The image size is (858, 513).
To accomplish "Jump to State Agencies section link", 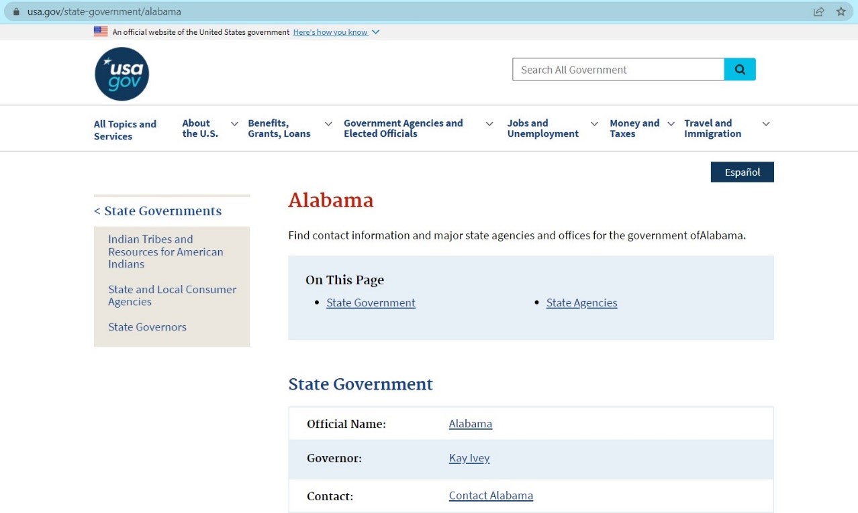I will pos(581,303).
